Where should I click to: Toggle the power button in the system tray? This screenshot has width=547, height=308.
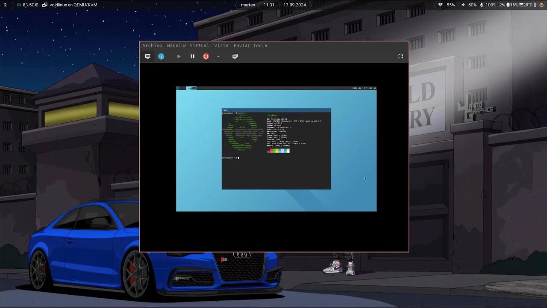tap(541, 5)
